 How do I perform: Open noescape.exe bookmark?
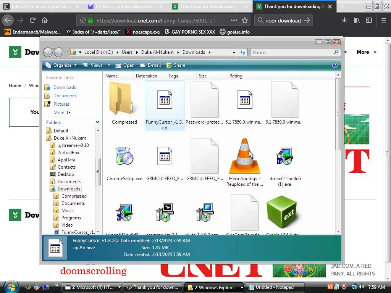tap(143, 32)
